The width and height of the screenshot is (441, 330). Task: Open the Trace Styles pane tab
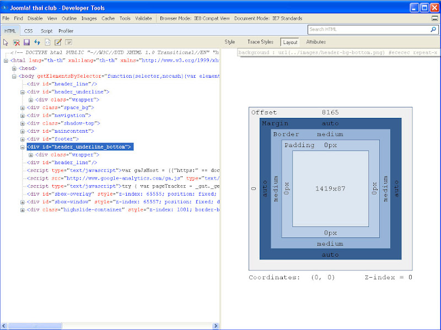pyautogui.click(x=260, y=42)
